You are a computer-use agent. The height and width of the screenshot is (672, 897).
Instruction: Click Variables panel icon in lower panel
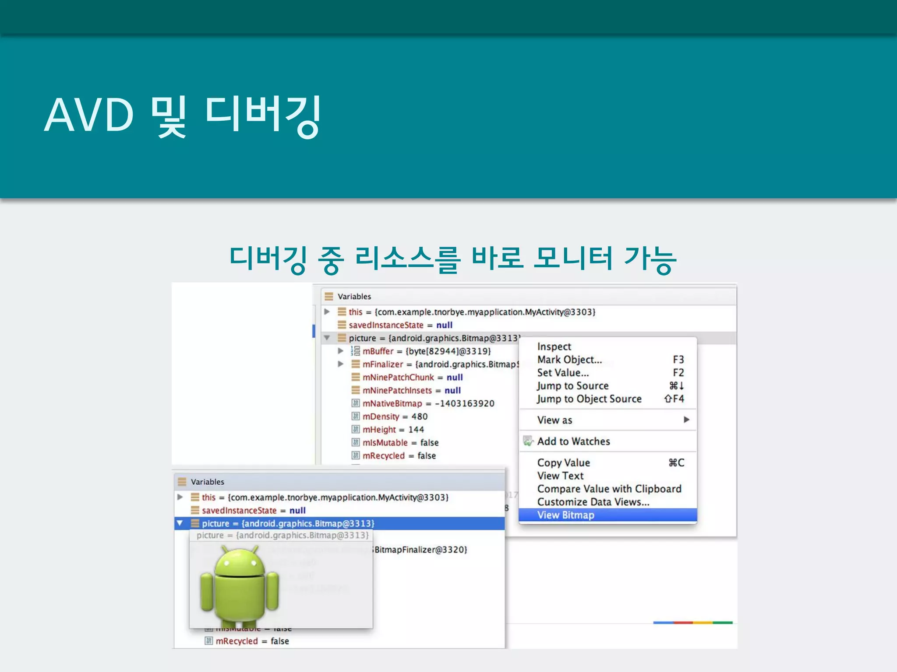pyautogui.click(x=182, y=482)
